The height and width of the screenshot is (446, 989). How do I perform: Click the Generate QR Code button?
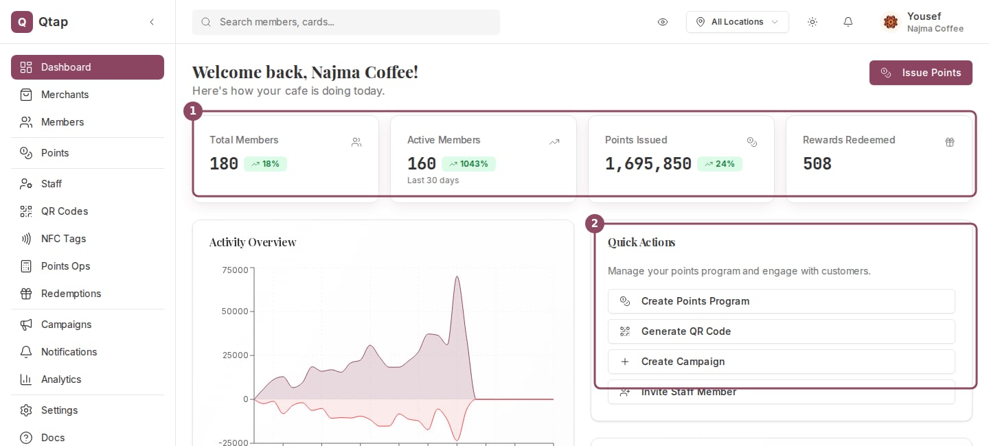pos(782,331)
